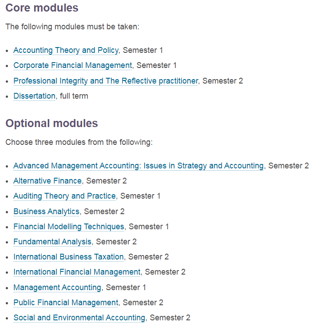
Task: Open the Financial Modelling Techniques link
Action: point(69,227)
